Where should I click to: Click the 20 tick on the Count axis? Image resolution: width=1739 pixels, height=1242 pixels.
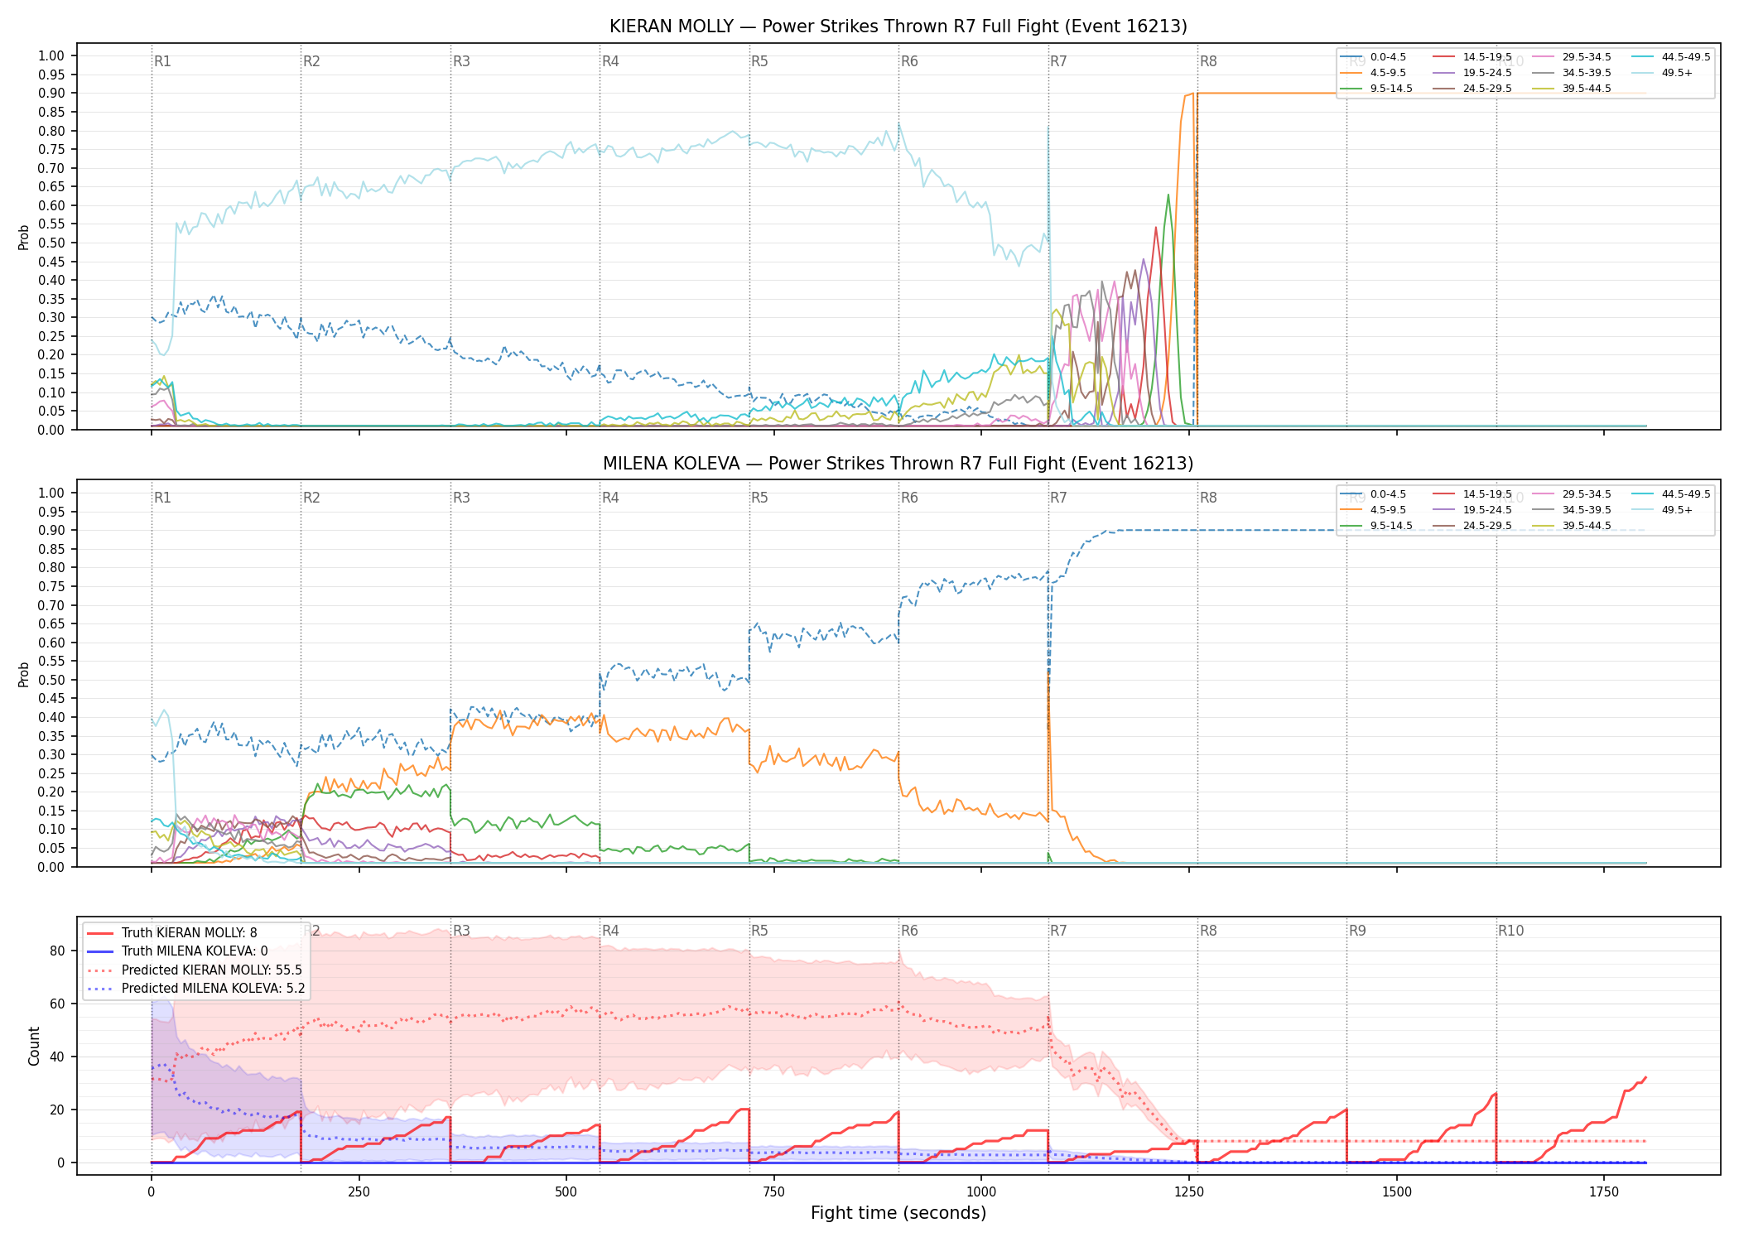click(x=56, y=1110)
